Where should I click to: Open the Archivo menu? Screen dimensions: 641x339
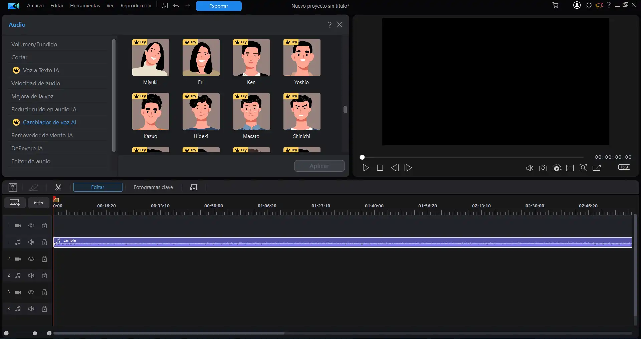[35, 5]
